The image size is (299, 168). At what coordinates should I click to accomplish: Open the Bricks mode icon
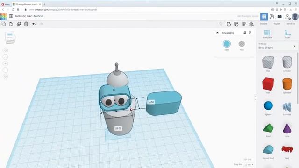point(279,17)
